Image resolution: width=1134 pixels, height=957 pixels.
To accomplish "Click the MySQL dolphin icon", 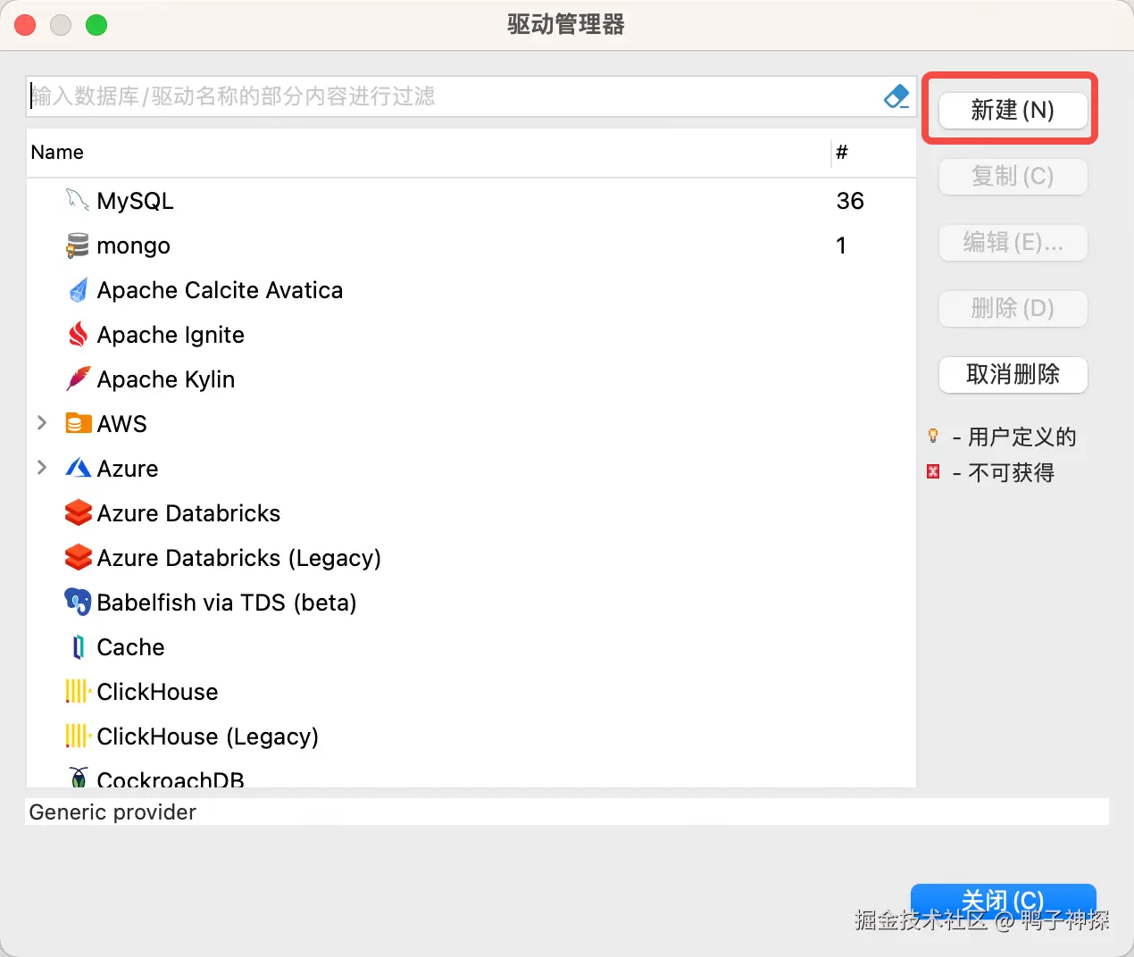I will (x=78, y=200).
